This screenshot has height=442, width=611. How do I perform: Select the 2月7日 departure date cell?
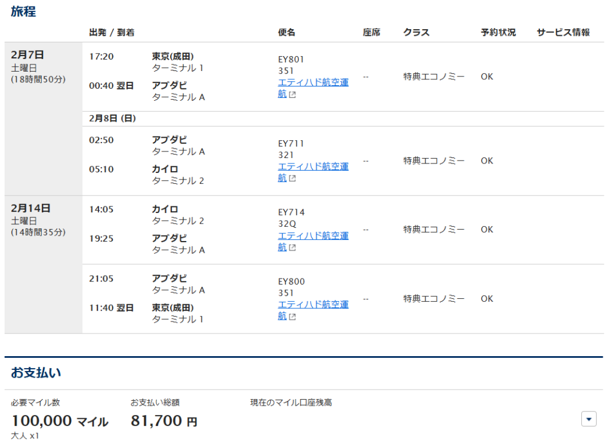pyautogui.click(x=27, y=55)
